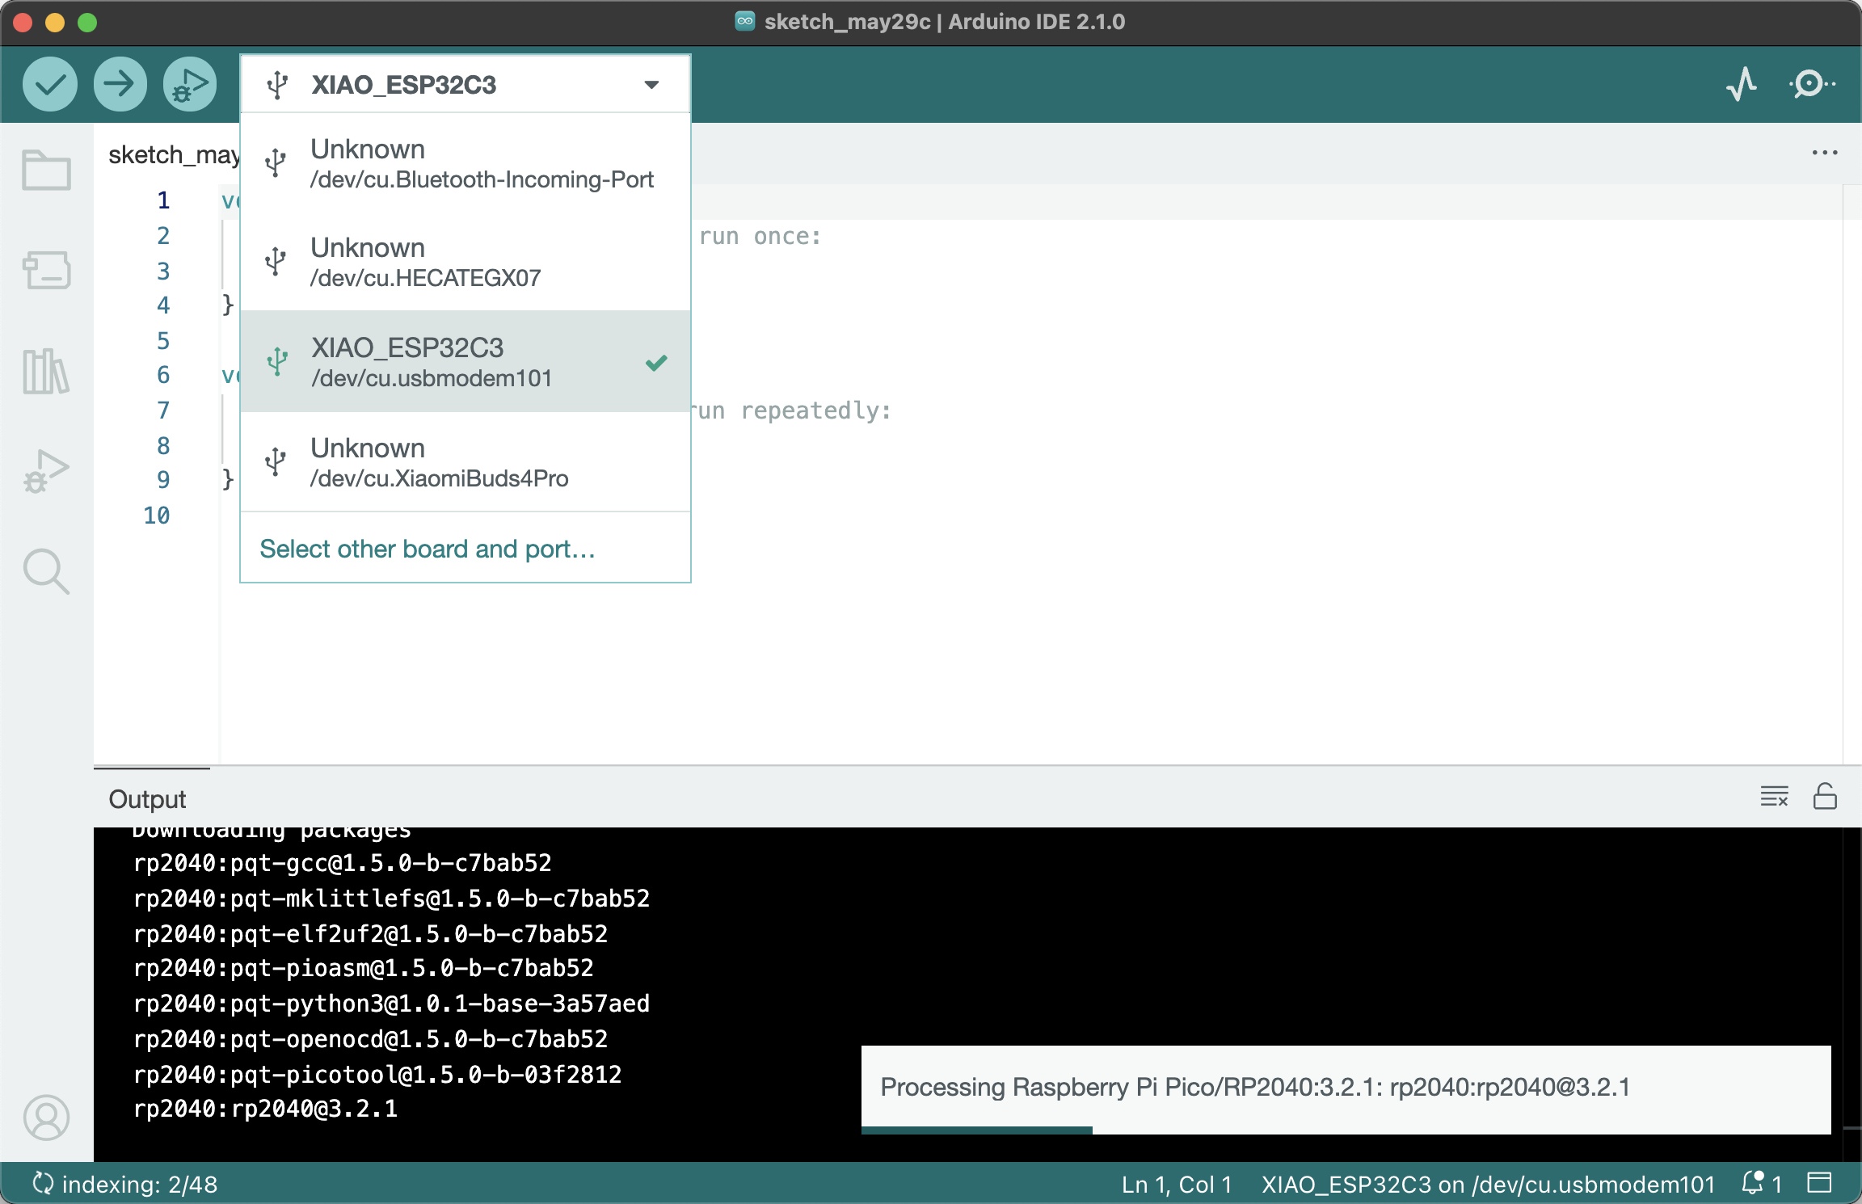Image resolution: width=1862 pixels, height=1204 pixels.
Task: Open the Boards Manager panel
Action: pyautogui.click(x=46, y=270)
